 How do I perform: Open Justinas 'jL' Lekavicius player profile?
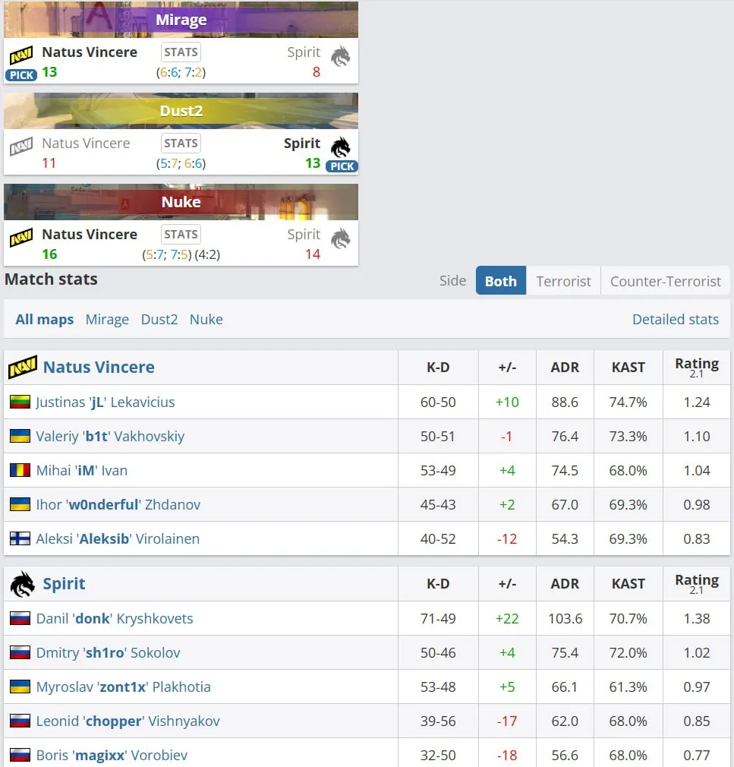106,402
